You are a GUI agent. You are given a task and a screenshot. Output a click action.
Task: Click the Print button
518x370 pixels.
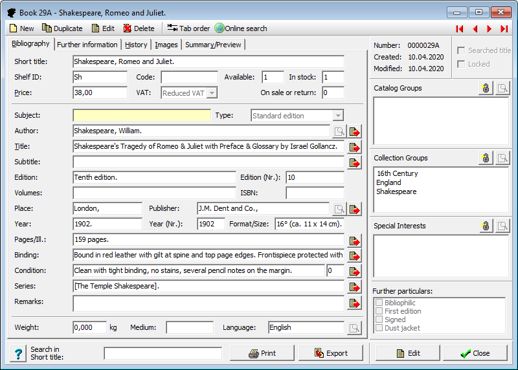[x=262, y=353]
